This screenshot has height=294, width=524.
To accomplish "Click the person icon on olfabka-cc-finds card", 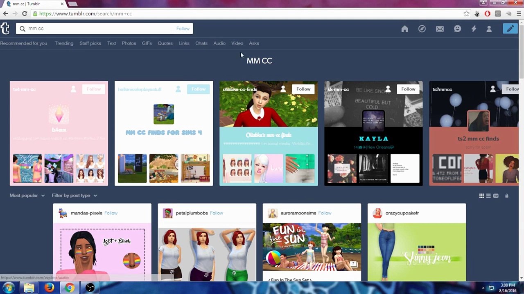I will pyautogui.click(x=283, y=89).
